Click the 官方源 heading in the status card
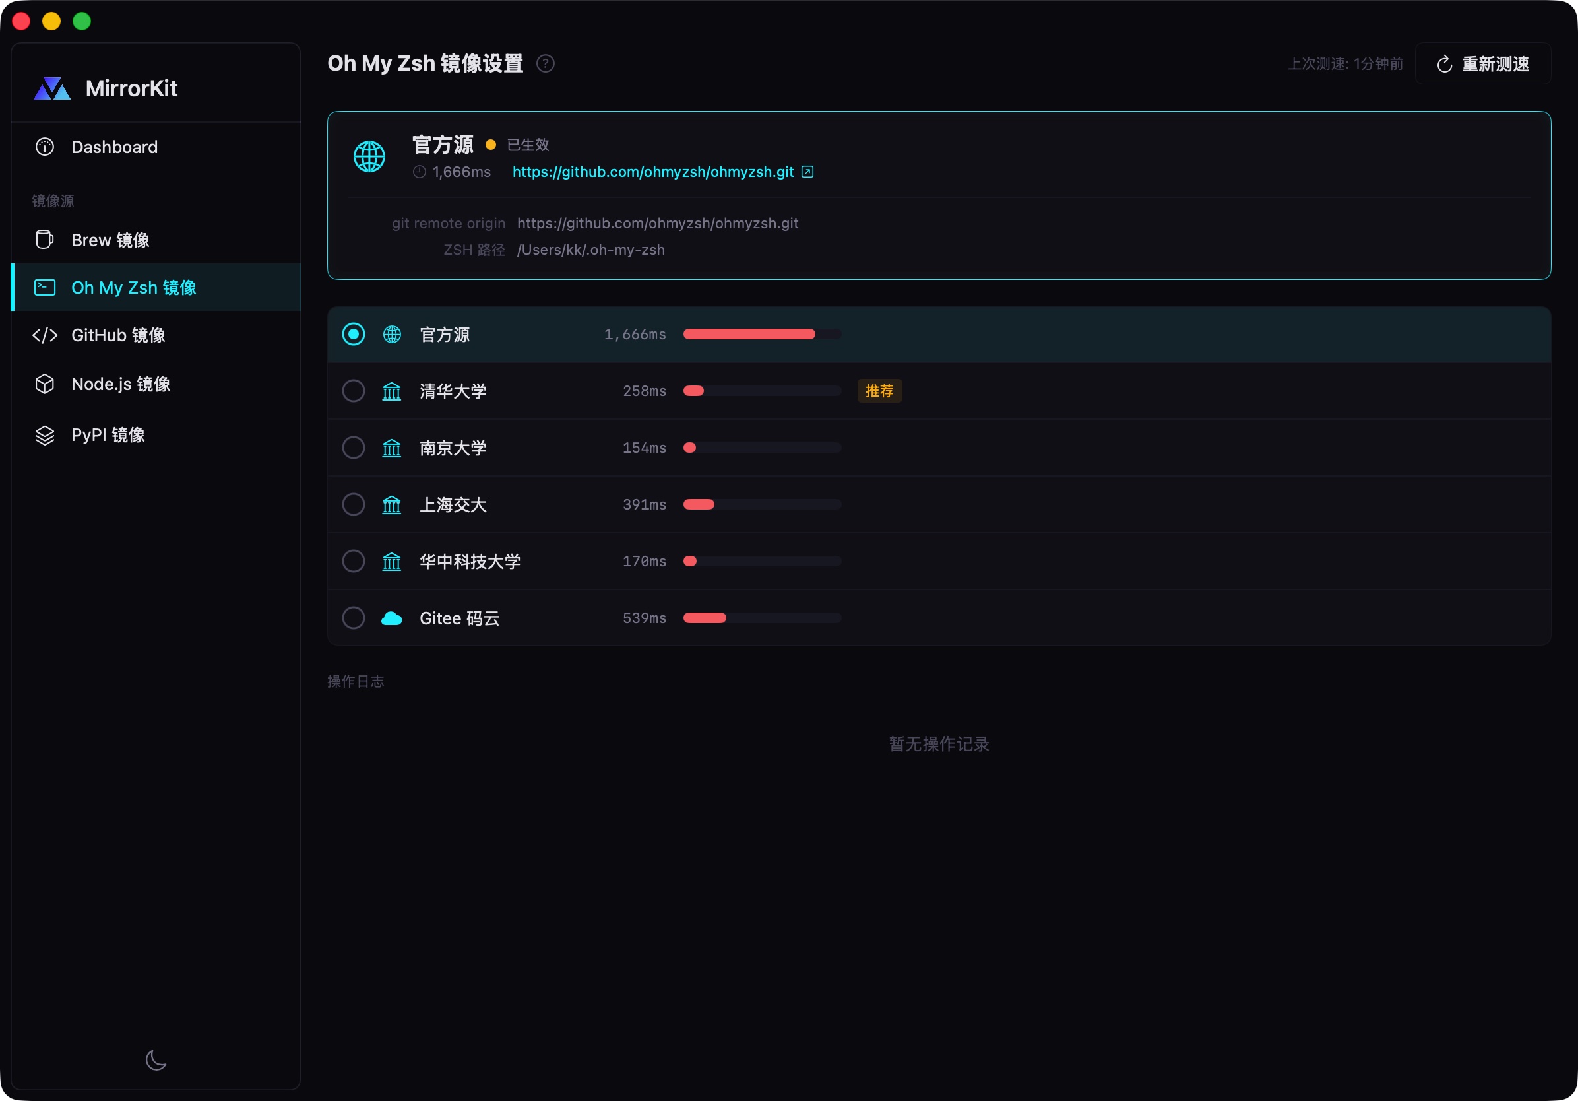This screenshot has width=1578, height=1101. tap(443, 145)
